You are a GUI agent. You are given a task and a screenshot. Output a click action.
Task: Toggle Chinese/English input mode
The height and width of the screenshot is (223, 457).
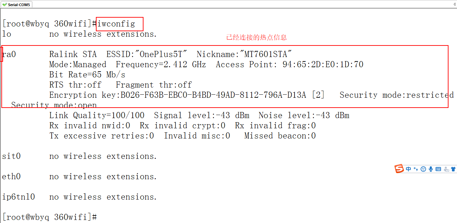408,169
